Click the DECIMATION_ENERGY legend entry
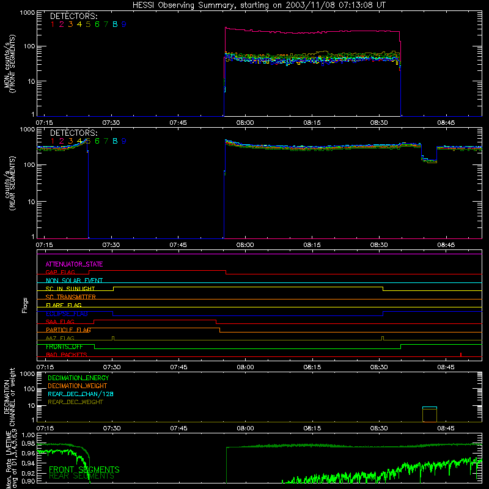The image size is (489, 489). click(78, 378)
